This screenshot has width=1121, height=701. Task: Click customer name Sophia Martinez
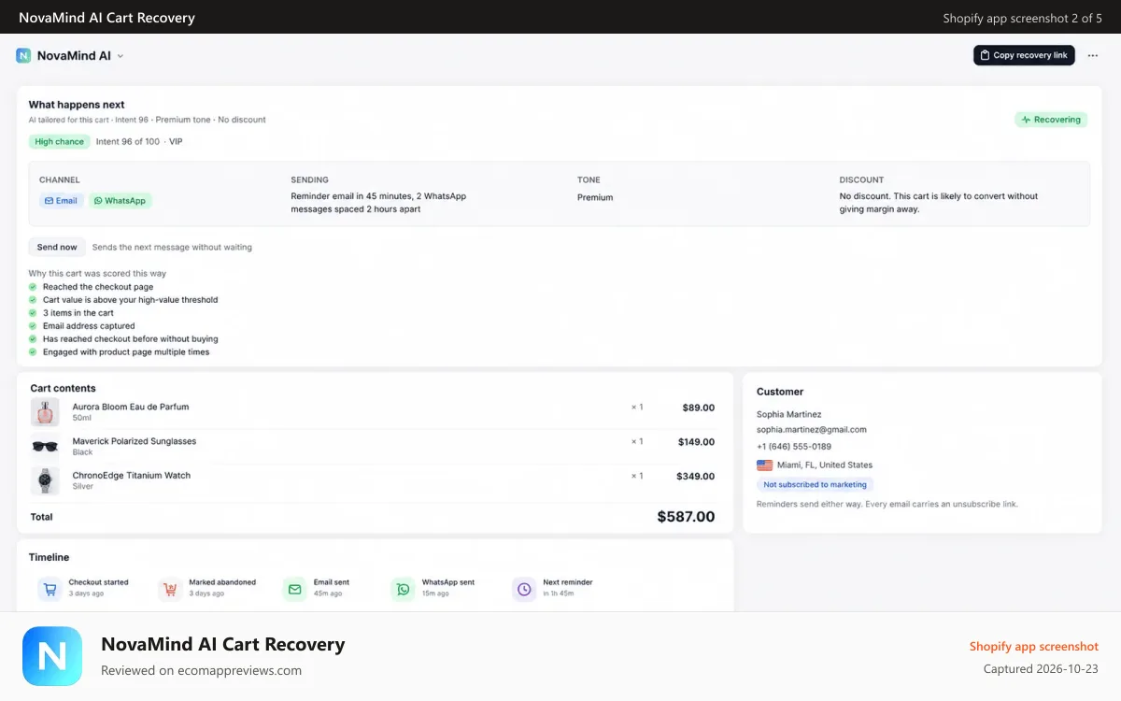coord(789,414)
